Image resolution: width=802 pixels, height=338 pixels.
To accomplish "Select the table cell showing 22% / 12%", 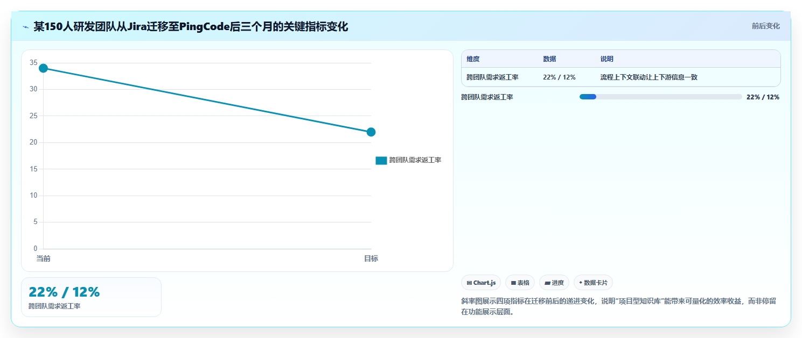I will 559,77.
